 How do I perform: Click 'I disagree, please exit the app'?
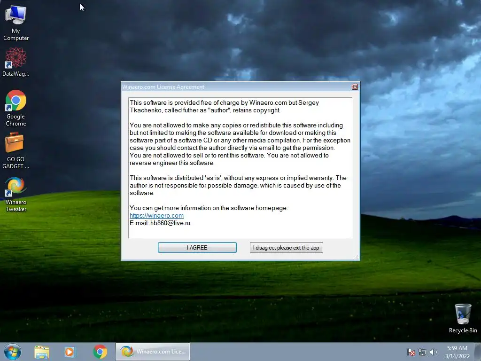[x=286, y=247]
